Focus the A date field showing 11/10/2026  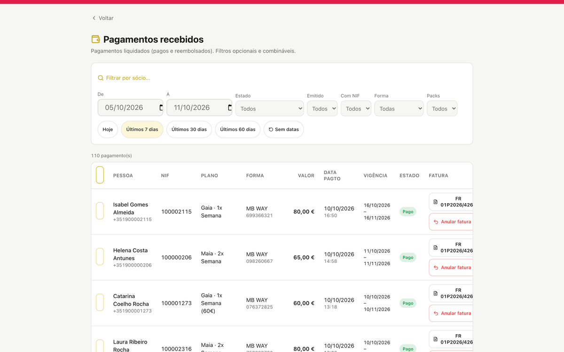pos(199,107)
